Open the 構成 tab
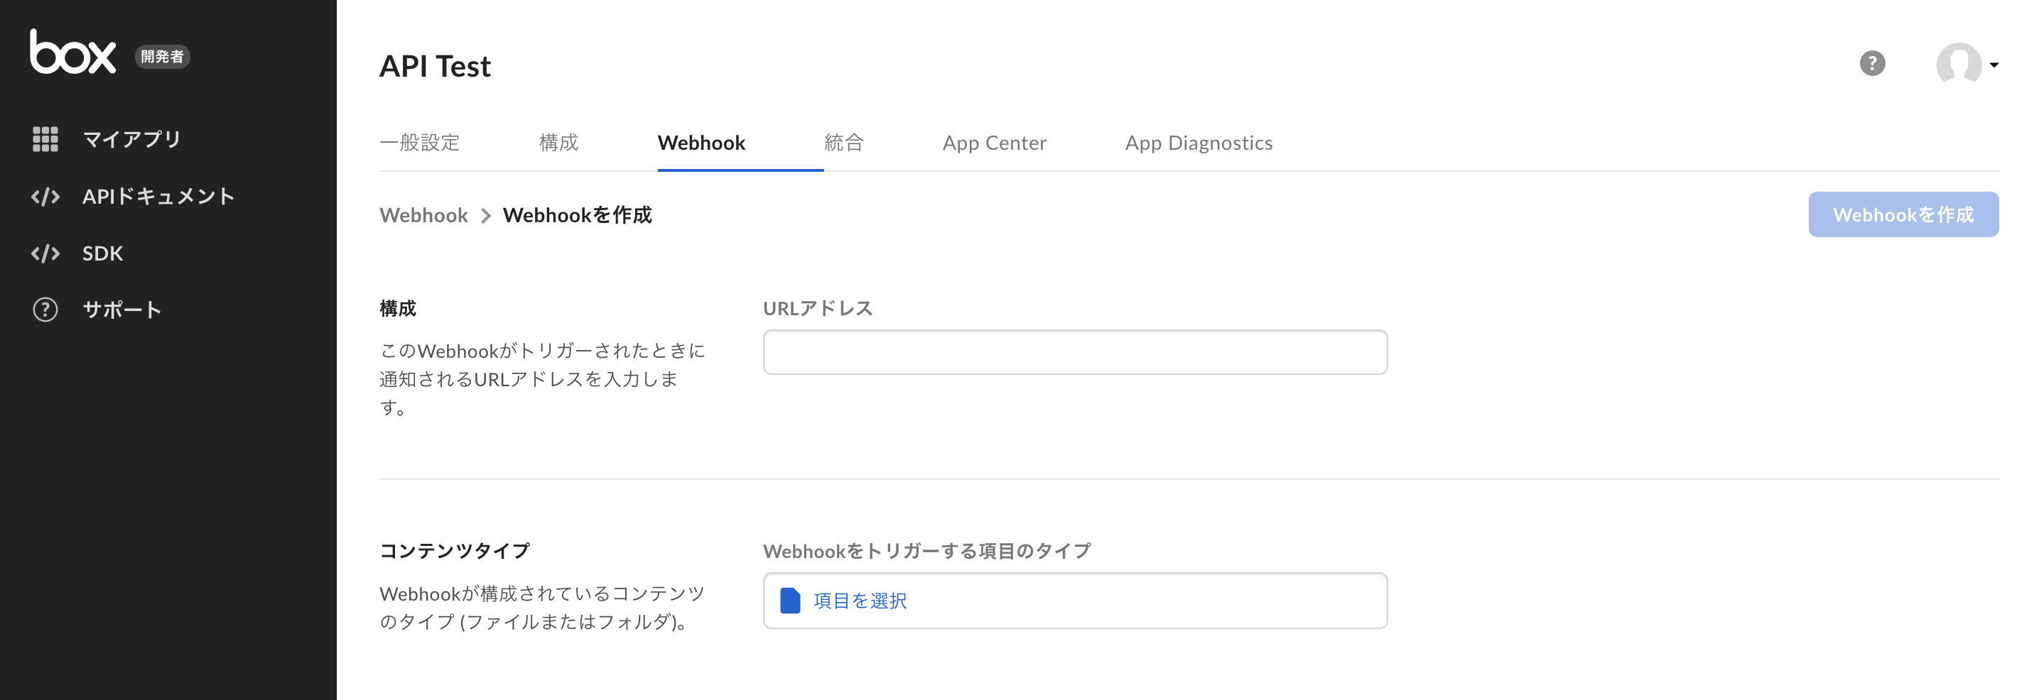 558,143
